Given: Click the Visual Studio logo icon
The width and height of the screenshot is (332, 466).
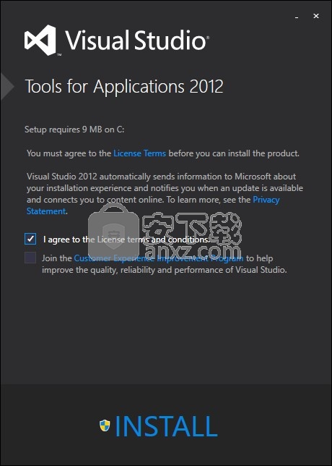Looking at the screenshot, I should coord(40,40).
